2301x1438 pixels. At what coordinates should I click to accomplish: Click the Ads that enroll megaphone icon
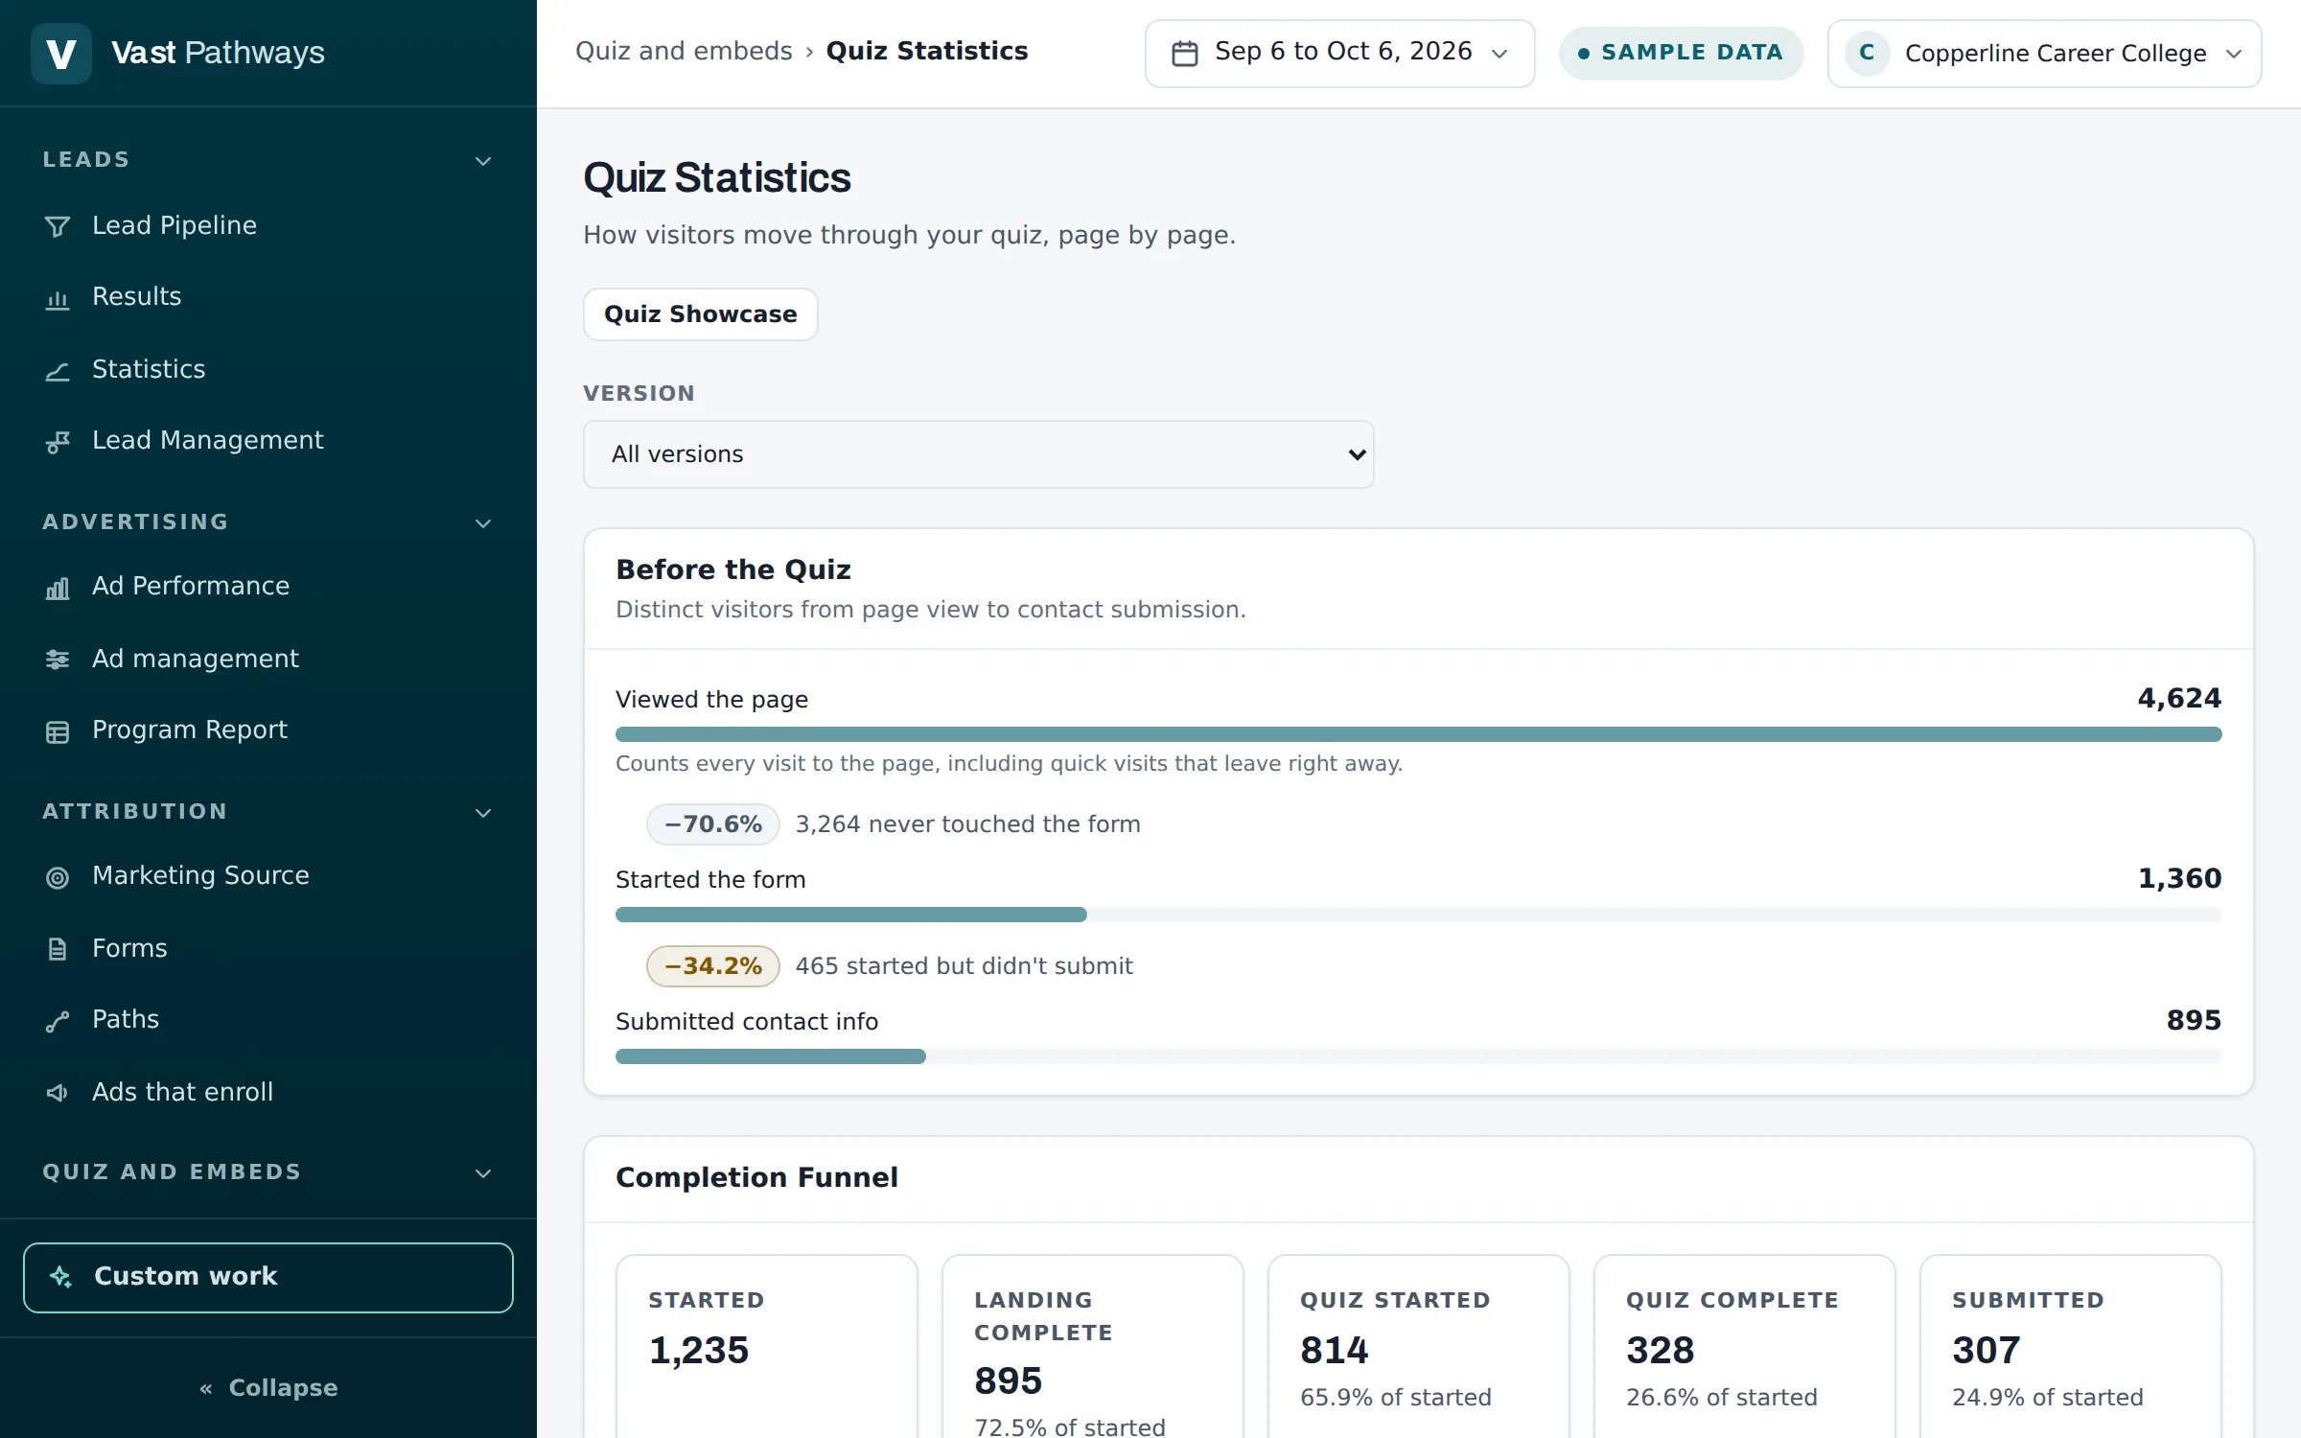click(x=58, y=1093)
